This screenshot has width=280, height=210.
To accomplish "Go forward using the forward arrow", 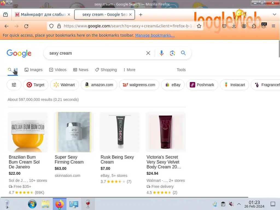I will (16, 26).
